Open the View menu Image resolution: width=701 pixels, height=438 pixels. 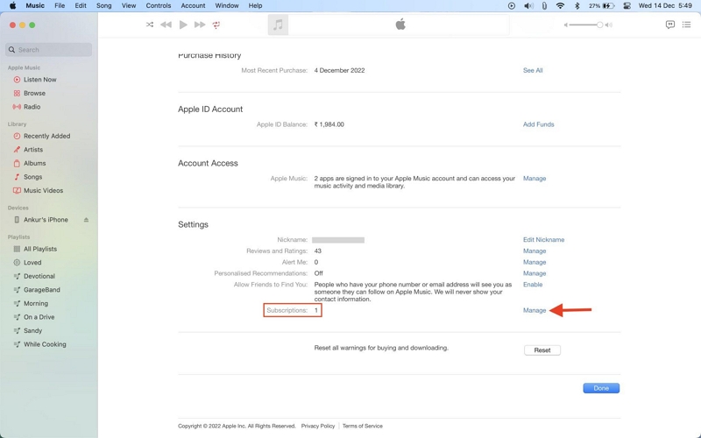coord(129,6)
